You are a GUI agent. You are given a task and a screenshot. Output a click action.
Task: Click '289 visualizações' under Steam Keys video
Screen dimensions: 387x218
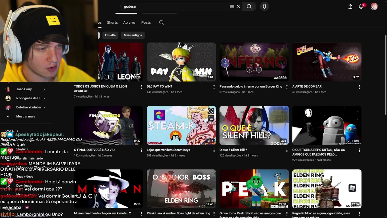(158, 155)
